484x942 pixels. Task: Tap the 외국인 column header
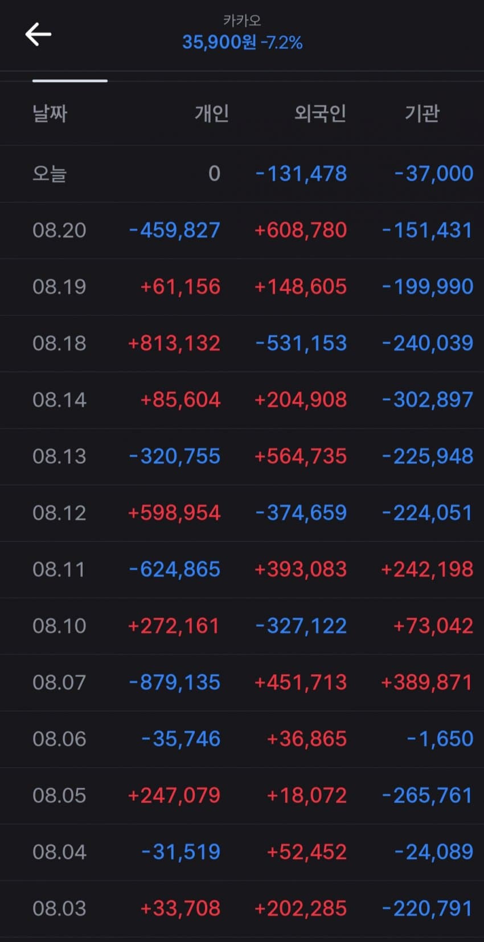(321, 113)
